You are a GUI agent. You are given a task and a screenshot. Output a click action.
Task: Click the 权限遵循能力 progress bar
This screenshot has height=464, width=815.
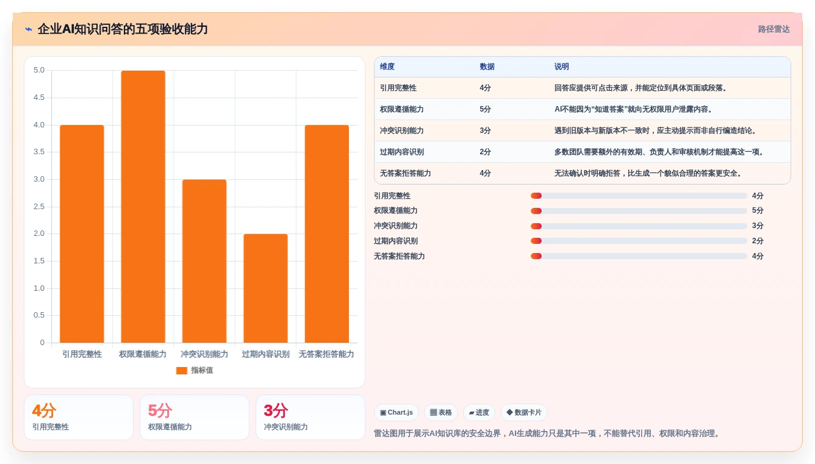[x=639, y=211]
